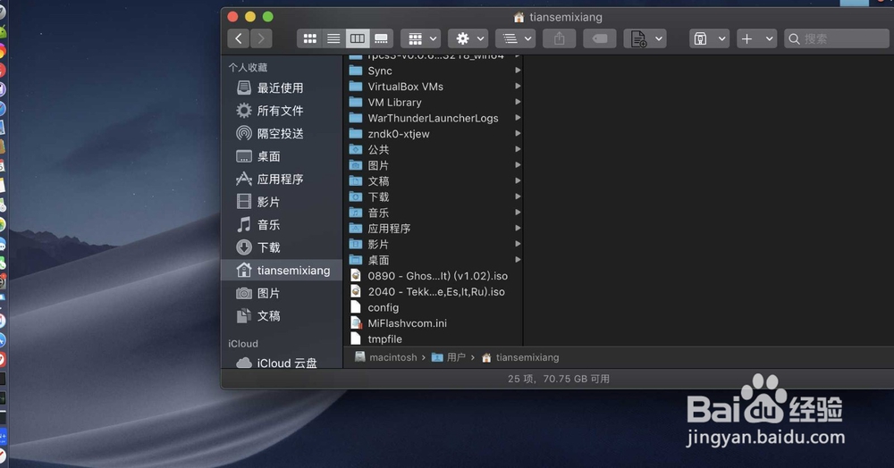Screen dimensions: 894x468
Task: Select the 图片 folder in the file list
Action: [x=434, y=165]
